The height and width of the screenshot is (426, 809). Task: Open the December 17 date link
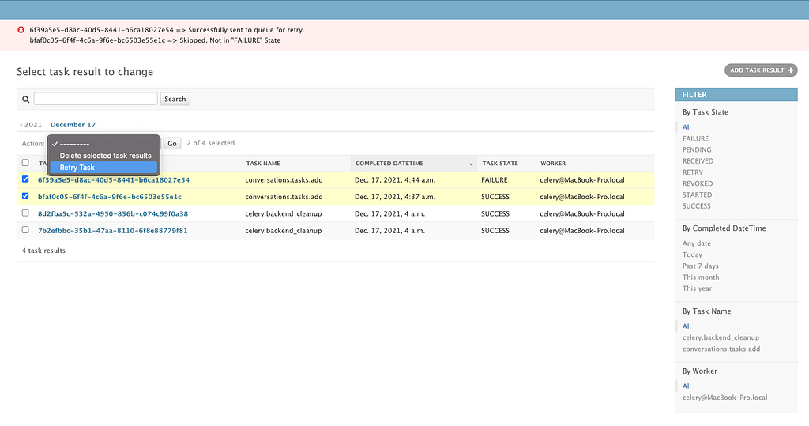73,124
